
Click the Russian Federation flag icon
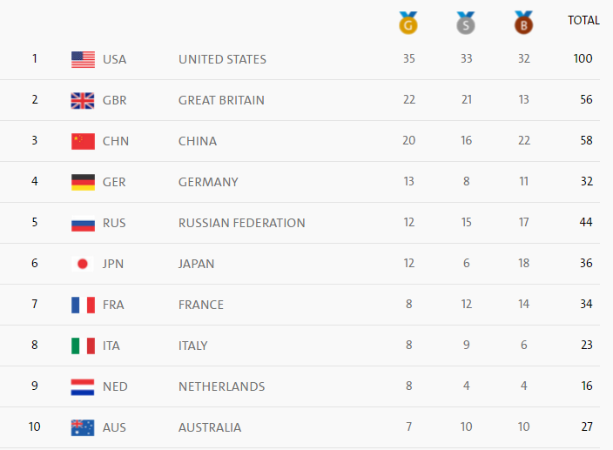83,223
